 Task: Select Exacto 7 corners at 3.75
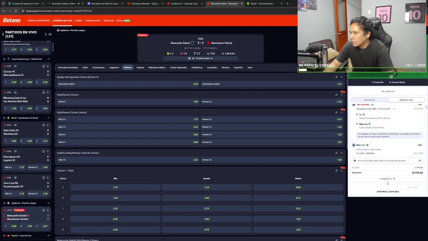click(x=207, y=209)
